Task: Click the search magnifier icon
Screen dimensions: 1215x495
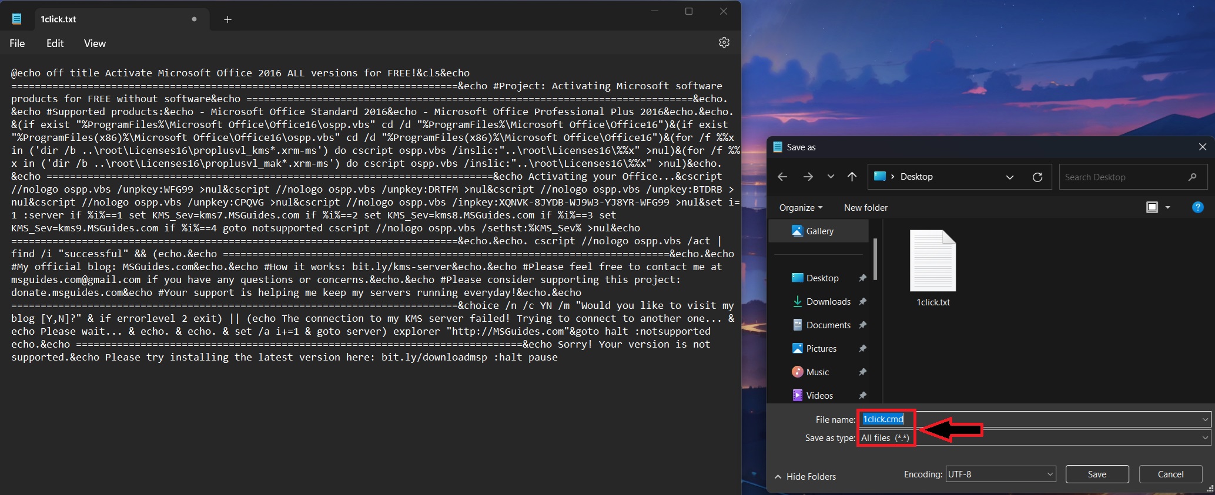Action: click(1192, 177)
